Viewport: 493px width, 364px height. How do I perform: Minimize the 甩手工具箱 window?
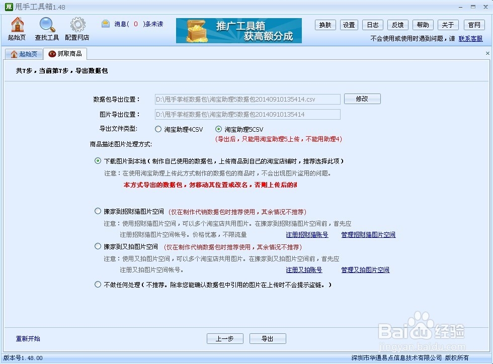pyautogui.click(x=460, y=7)
